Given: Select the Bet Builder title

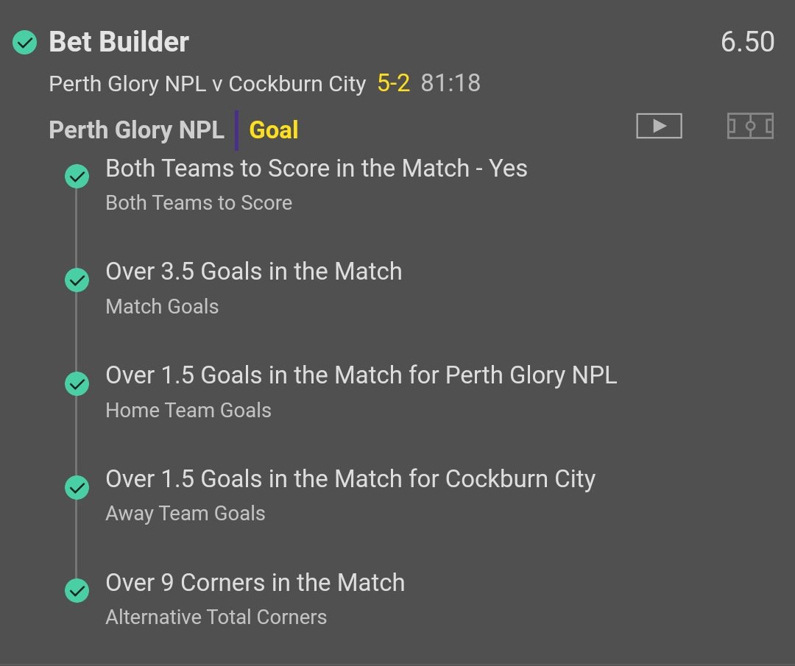Looking at the screenshot, I should (119, 42).
